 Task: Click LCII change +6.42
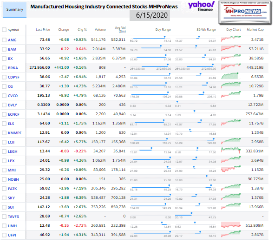[x=64, y=142]
